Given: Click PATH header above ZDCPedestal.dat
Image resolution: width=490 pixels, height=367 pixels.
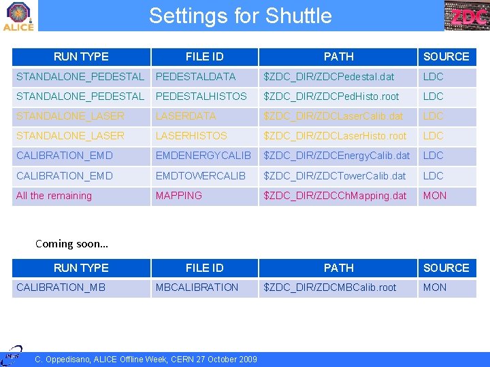Looking at the screenshot, I should [338, 57].
